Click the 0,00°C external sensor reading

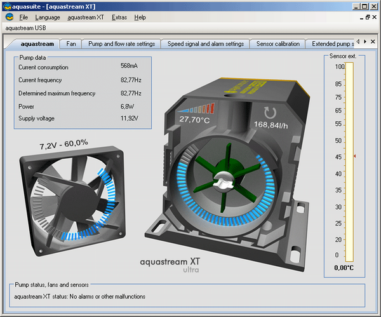(344, 268)
